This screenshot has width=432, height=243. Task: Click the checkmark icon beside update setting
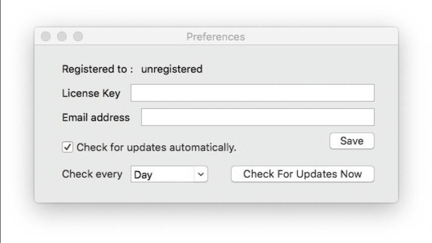click(x=67, y=147)
